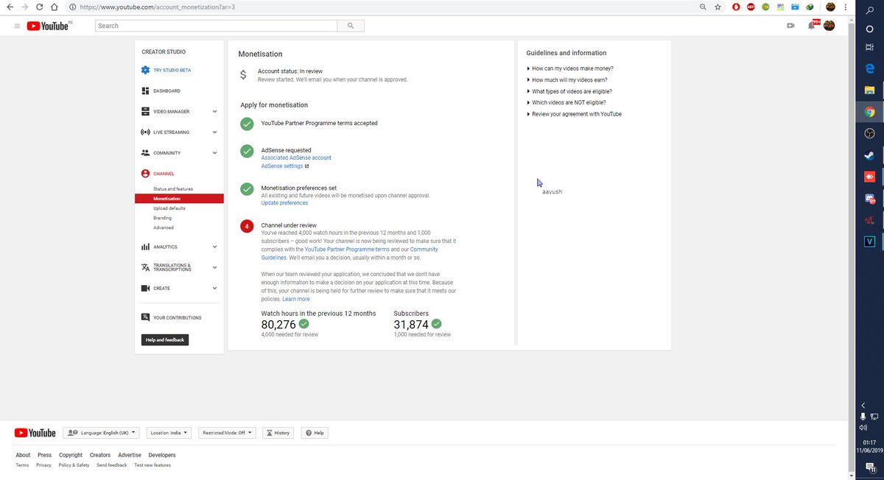Screen dimensions: 884x480
Task: Open the create video camera icon
Action: click(790, 26)
